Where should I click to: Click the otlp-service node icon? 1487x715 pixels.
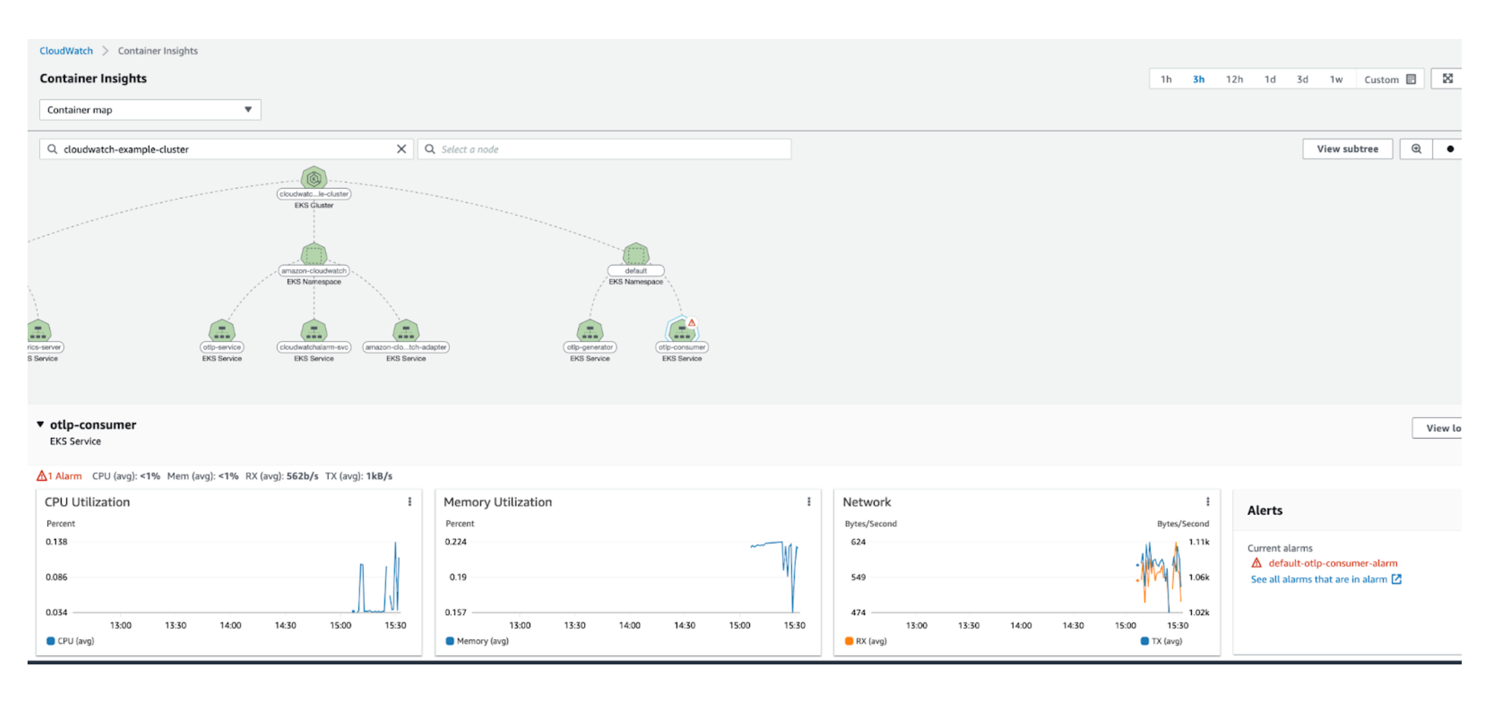(222, 331)
